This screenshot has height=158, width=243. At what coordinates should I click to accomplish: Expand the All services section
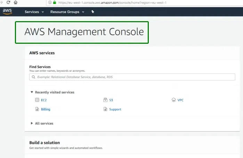pos(32,123)
